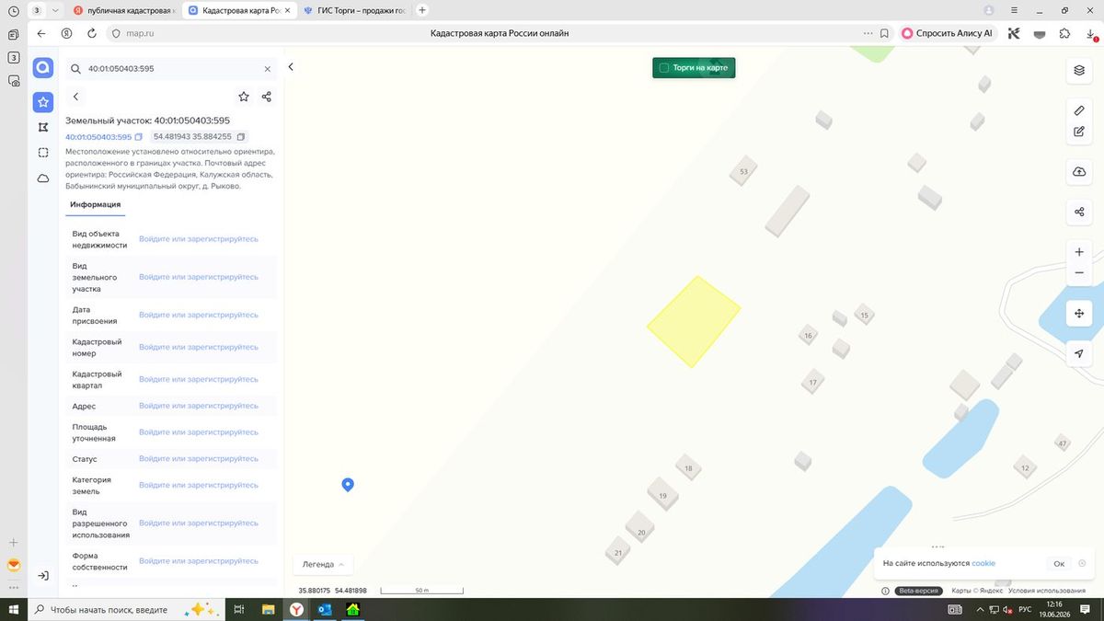Open browser extensions puzzle icon
The width and height of the screenshot is (1104, 621).
1064,33
